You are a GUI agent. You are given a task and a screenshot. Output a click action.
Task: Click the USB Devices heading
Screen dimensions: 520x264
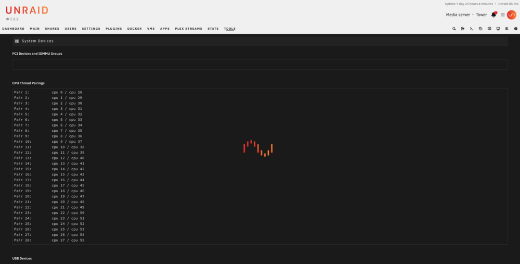(22, 258)
